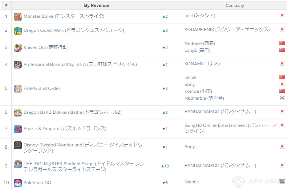Click Japan flag in IDOLM@STER BANDAI NAMCO row
288x191 pixels.
[282, 165]
